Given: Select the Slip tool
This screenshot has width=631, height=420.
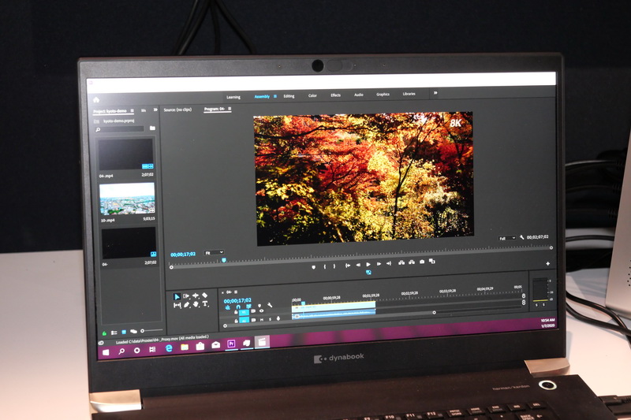Looking at the screenshot, I should click(x=177, y=306).
